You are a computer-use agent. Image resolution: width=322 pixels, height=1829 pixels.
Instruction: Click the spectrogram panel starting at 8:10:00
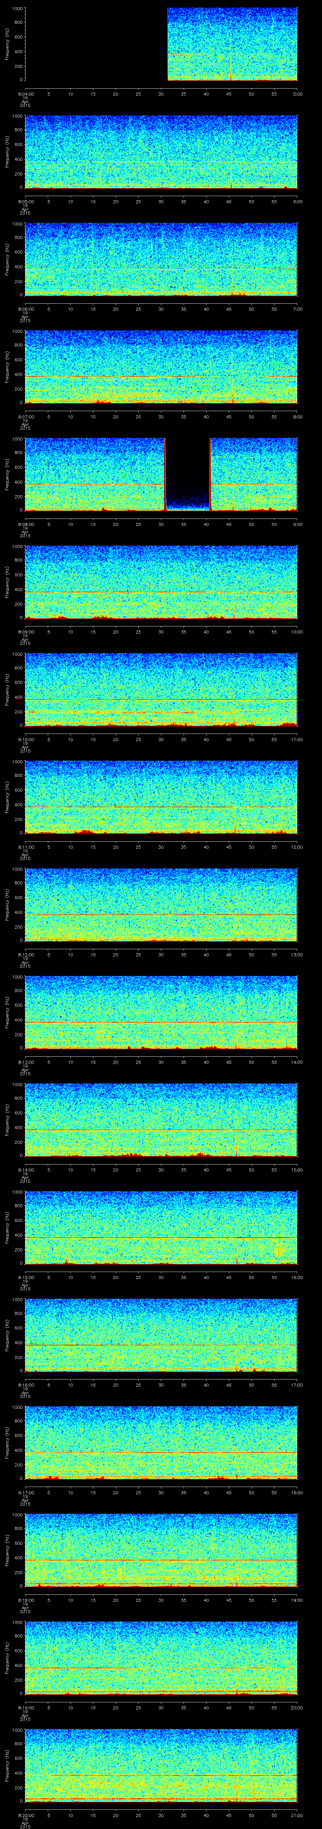point(161,689)
